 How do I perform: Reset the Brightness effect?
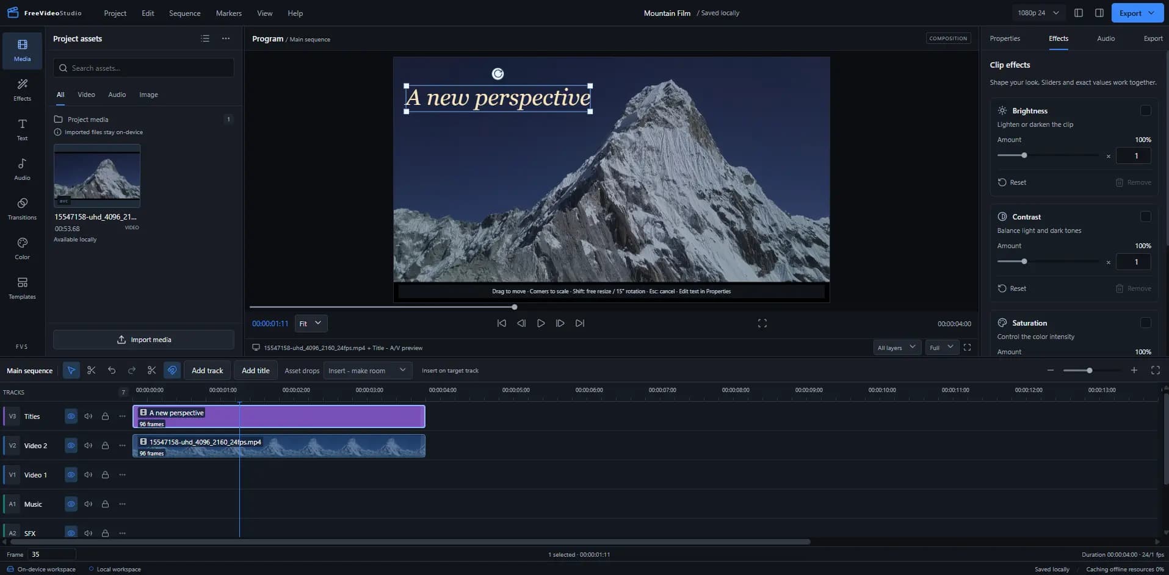[x=1012, y=182]
